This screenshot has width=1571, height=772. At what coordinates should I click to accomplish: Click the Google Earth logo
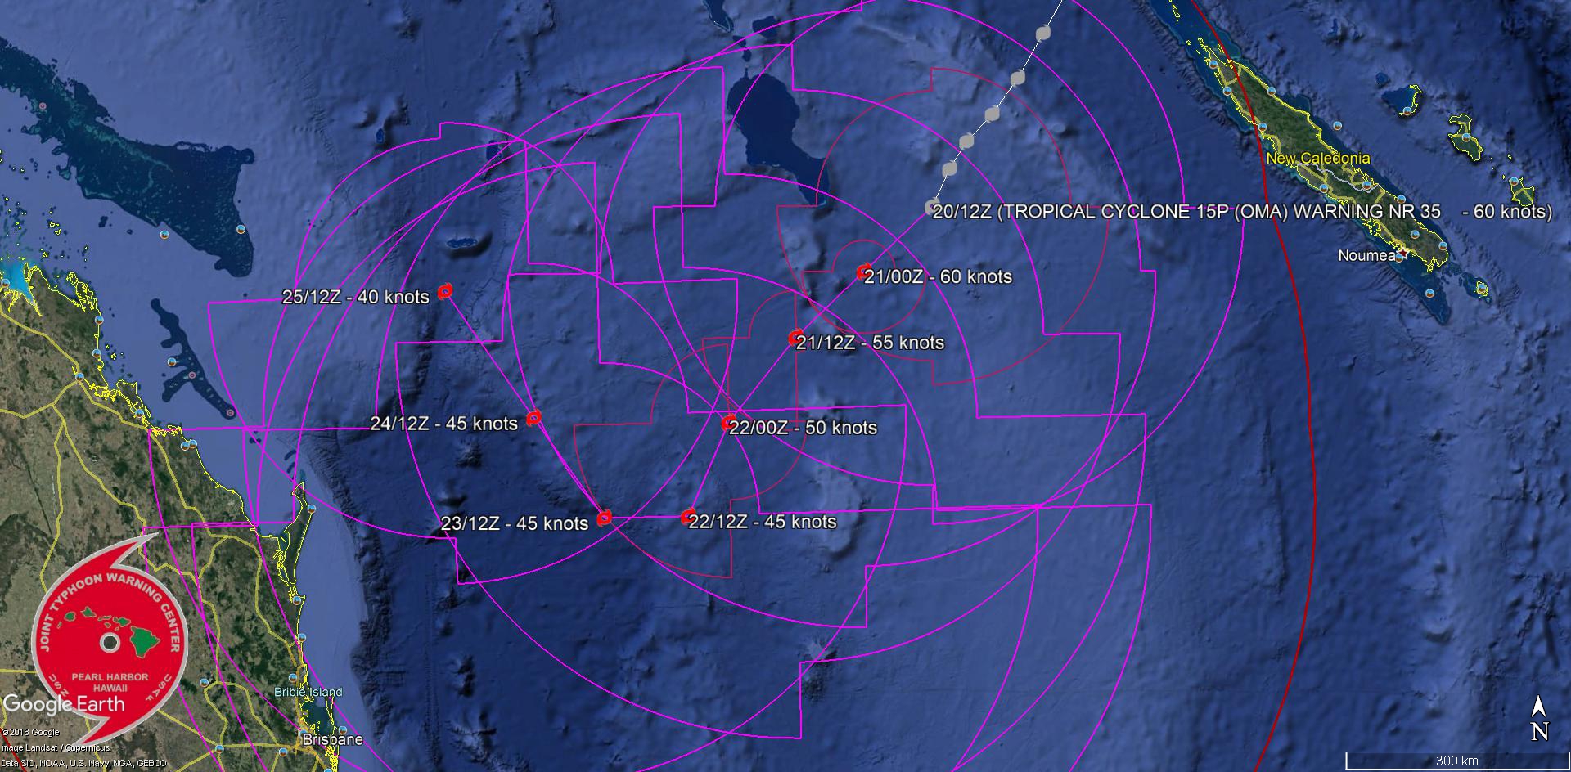pos(64,703)
